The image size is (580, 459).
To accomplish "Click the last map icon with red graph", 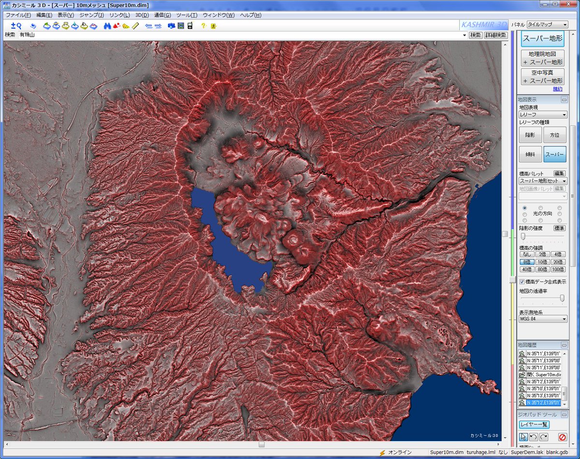I will pyautogui.click(x=93, y=26).
